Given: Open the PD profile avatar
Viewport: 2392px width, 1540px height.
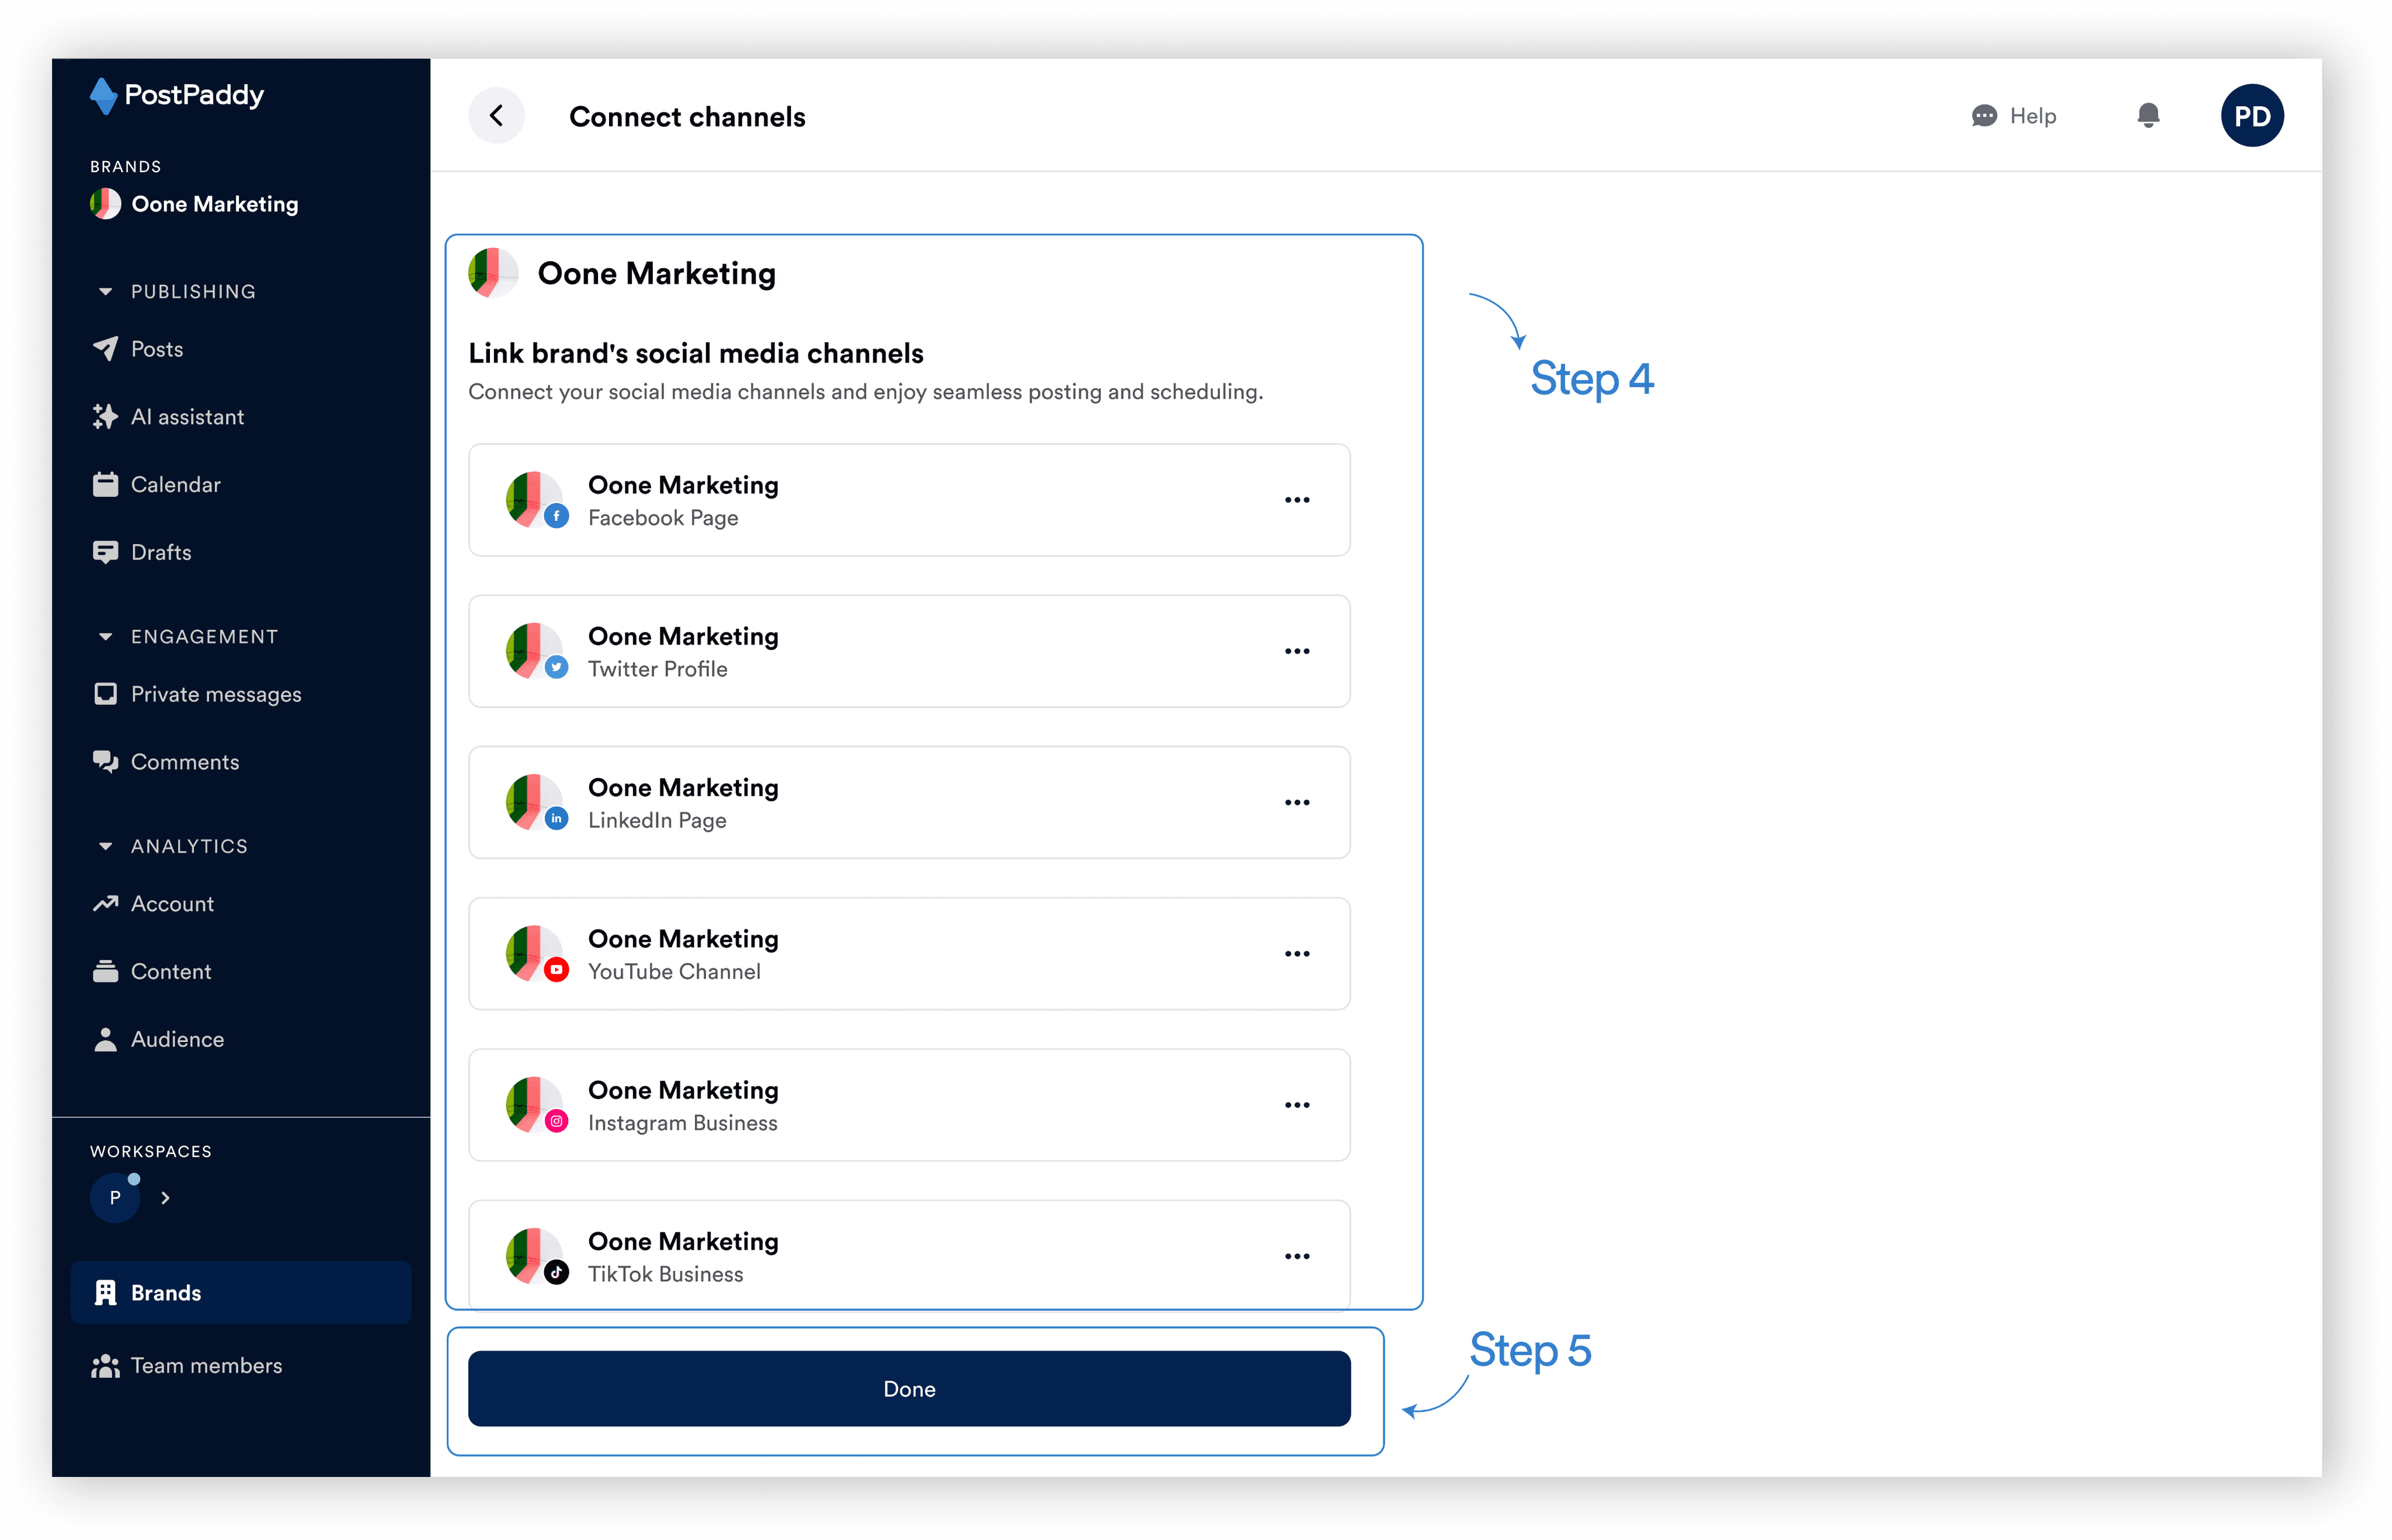Looking at the screenshot, I should pos(2251,116).
